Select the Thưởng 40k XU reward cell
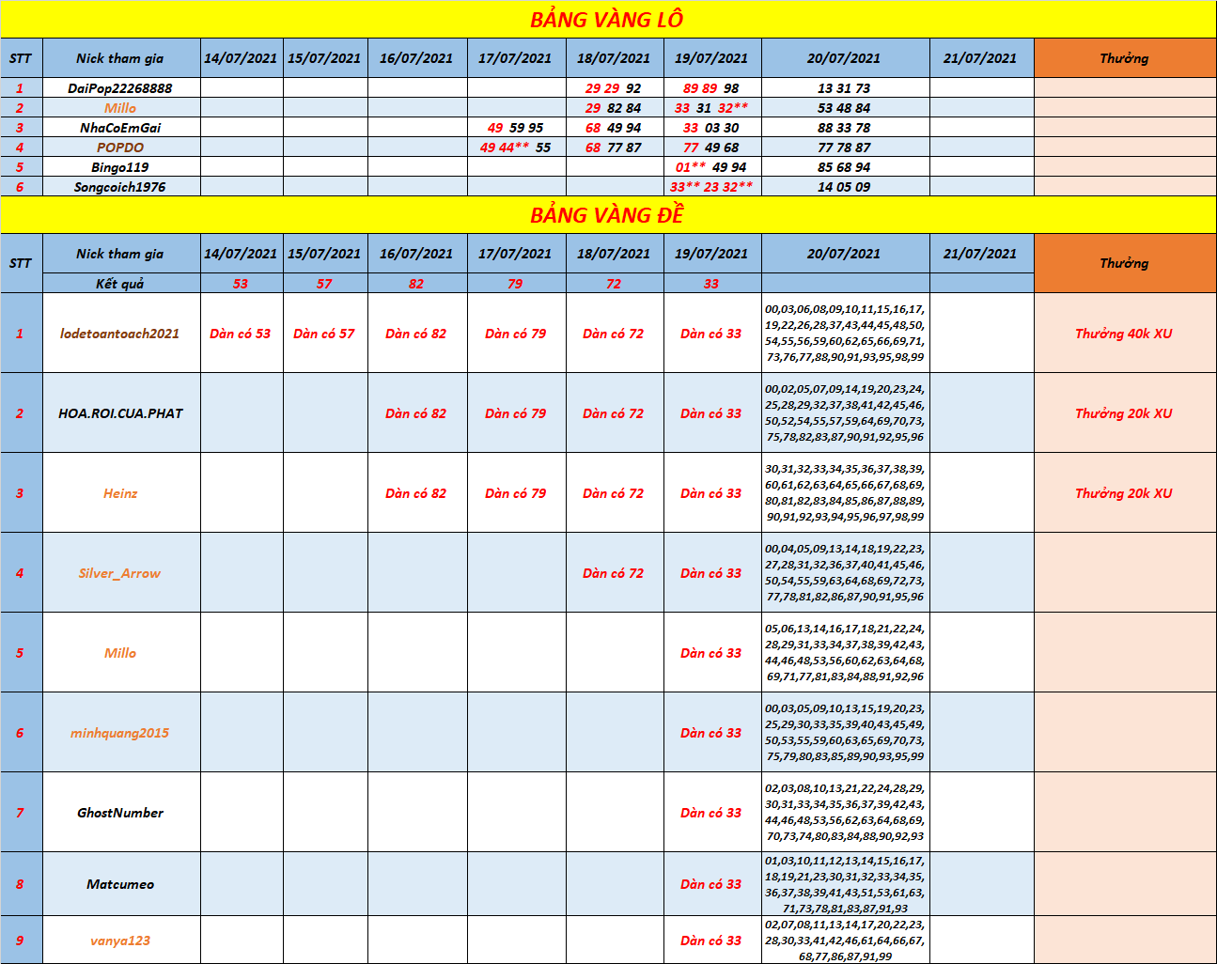Image resolution: width=1217 pixels, height=964 pixels. pos(1124,334)
